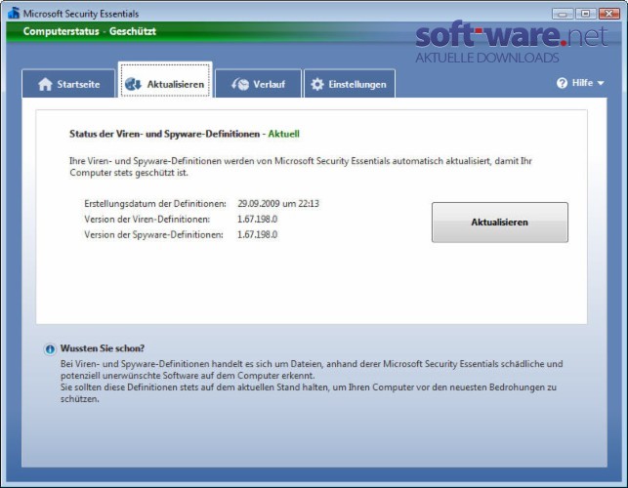Open the Hilfe menu
Viewport: 628px width, 488px height.
pos(580,83)
